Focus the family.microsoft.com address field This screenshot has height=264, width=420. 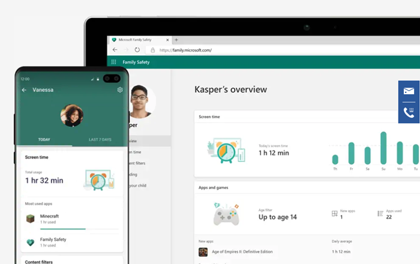coord(283,50)
